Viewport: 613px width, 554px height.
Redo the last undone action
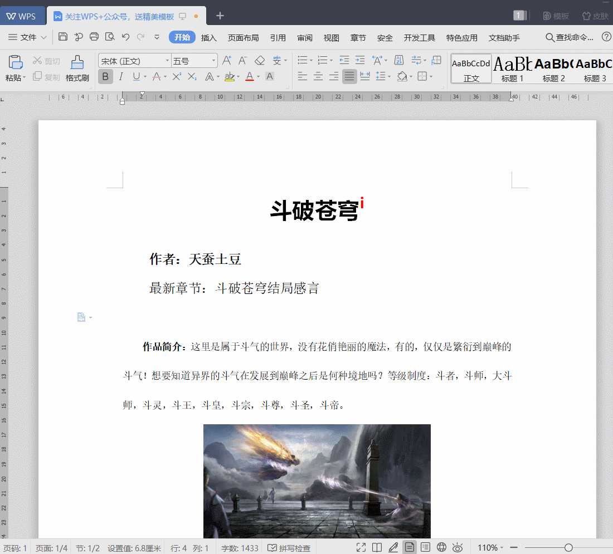tap(141, 37)
